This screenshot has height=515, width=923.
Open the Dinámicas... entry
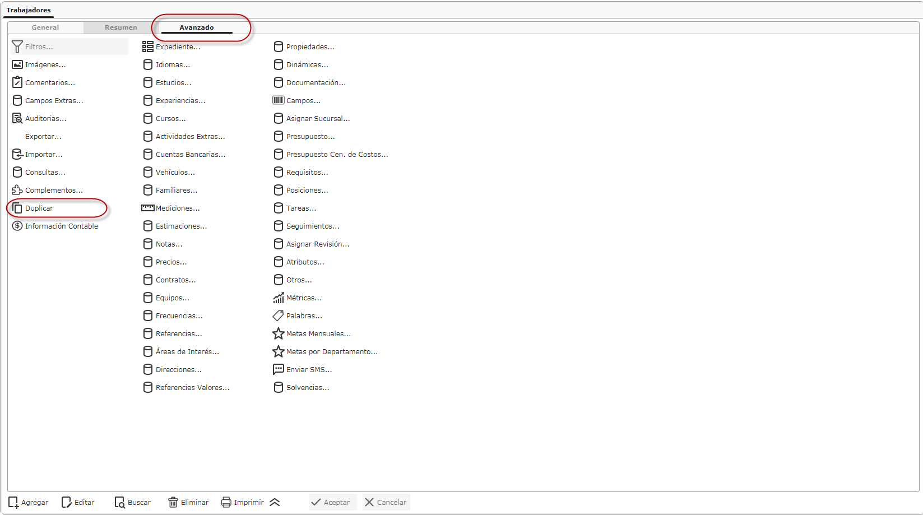(x=307, y=64)
